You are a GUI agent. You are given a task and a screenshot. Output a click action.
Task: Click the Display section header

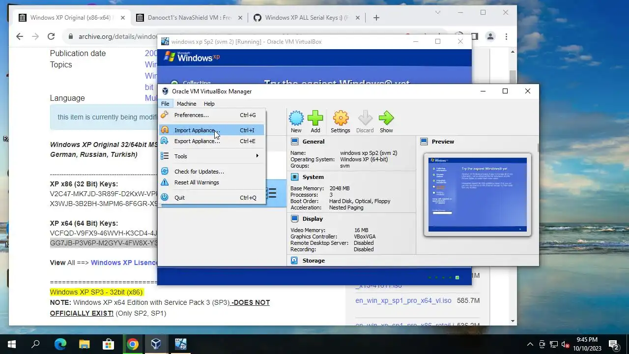click(313, 219)
